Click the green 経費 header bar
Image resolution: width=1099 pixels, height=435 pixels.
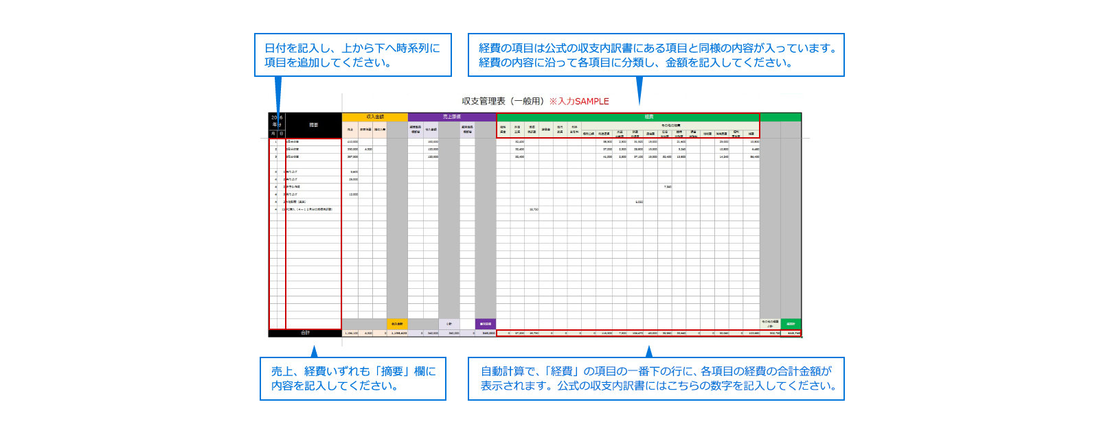pyautogui.click(x=648, y=117)
